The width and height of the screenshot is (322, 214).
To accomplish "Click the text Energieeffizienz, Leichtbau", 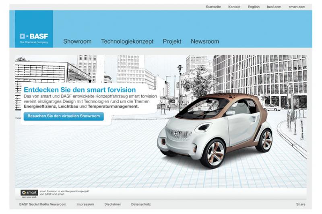I will click(51, 107).
